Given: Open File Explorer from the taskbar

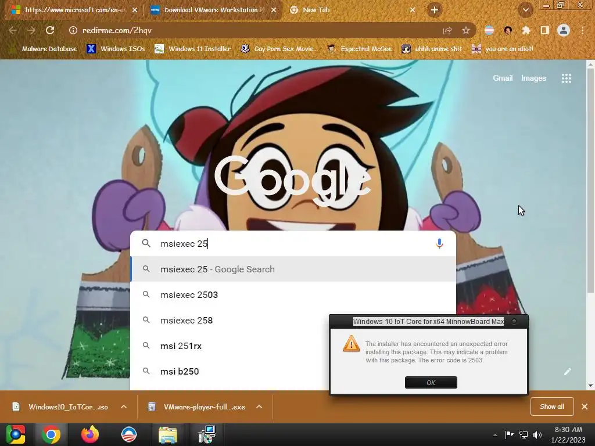Looking at the screenshot, I should 168,434.
